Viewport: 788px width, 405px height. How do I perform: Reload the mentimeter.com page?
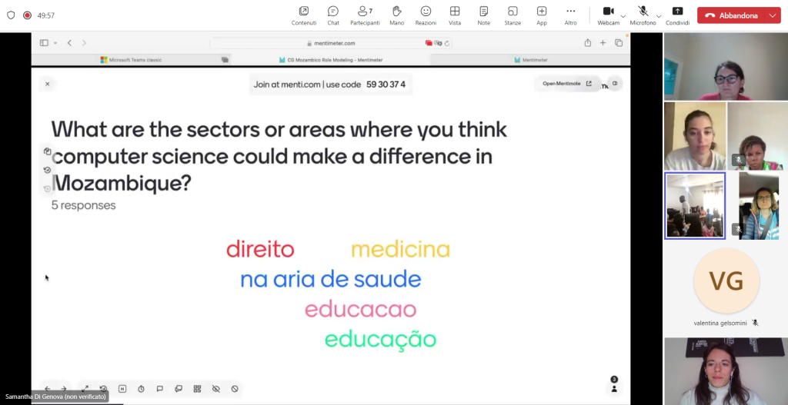[447, 43]
